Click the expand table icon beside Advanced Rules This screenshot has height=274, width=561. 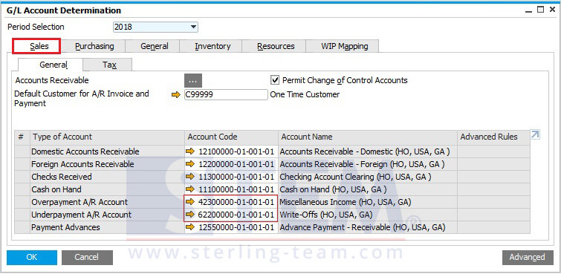pyautogui.click(x=535, y=135)
